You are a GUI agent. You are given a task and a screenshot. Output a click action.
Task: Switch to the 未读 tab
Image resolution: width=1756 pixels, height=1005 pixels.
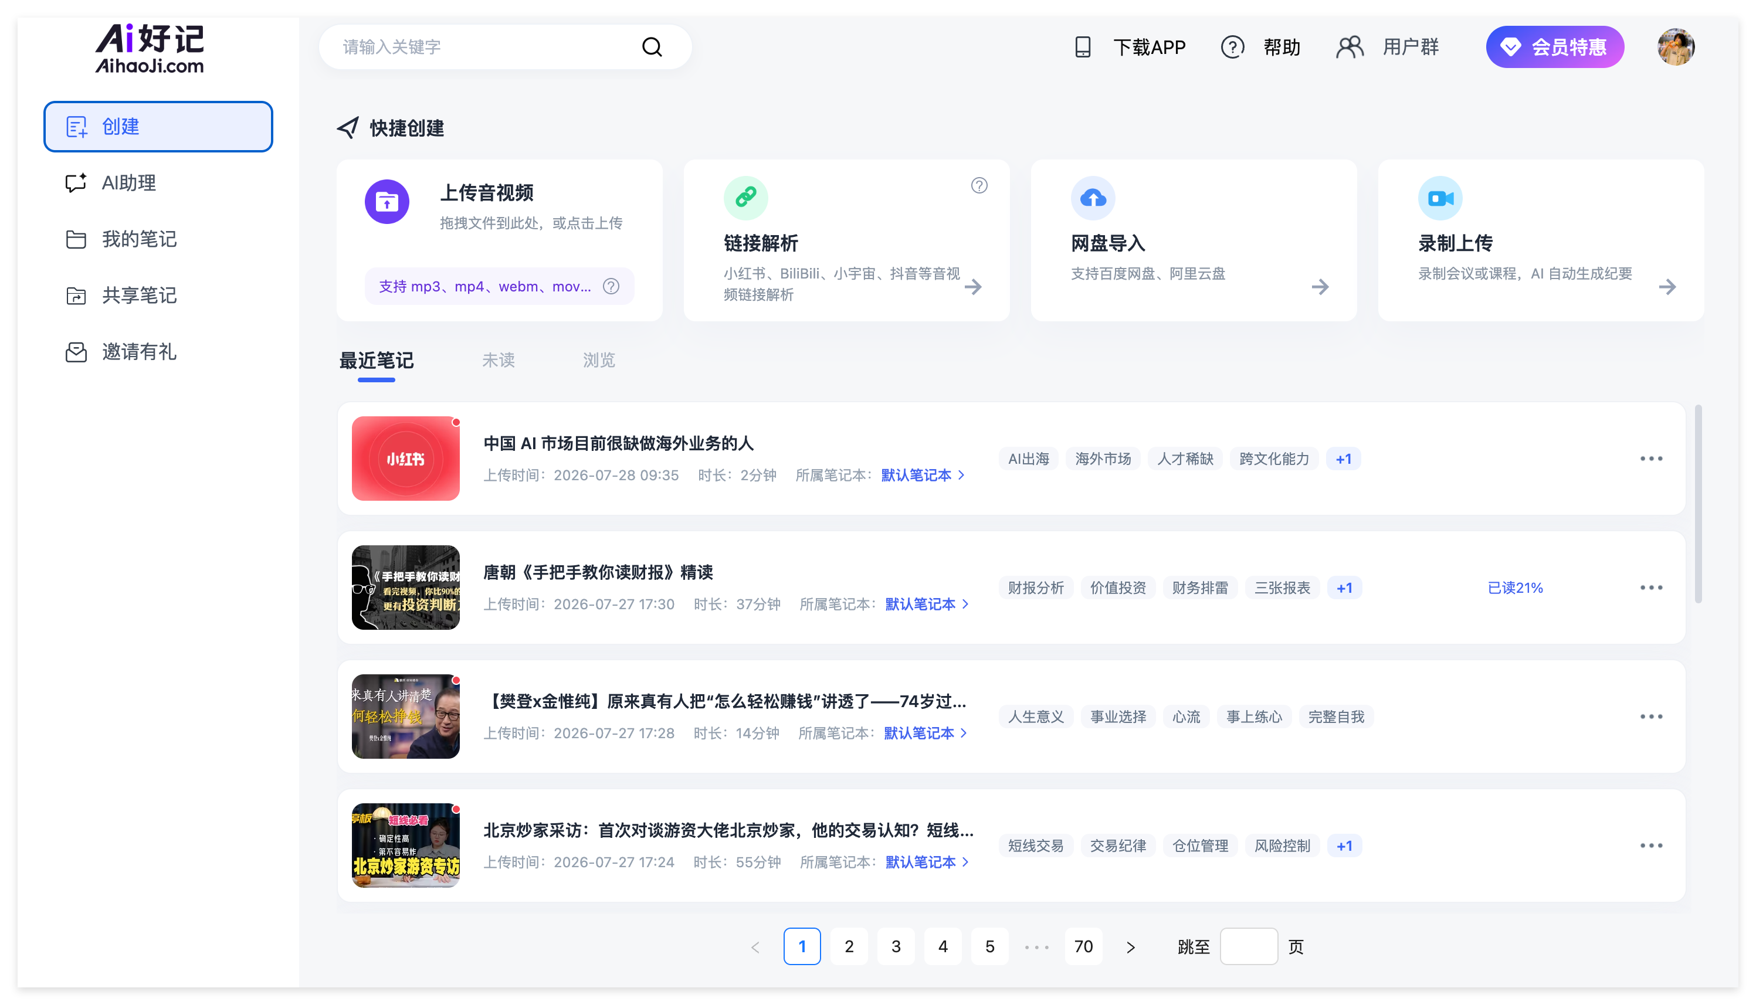pyautogui.click(x=498, y=360)
